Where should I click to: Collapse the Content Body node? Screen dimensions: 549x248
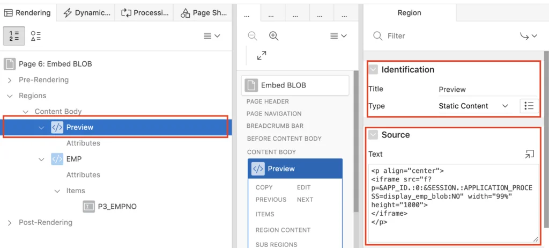click(25, 112)
